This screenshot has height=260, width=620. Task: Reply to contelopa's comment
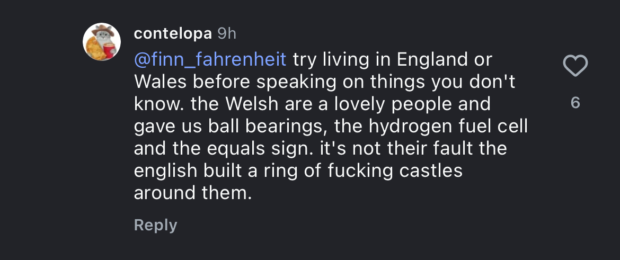click(x=155, y=225)
